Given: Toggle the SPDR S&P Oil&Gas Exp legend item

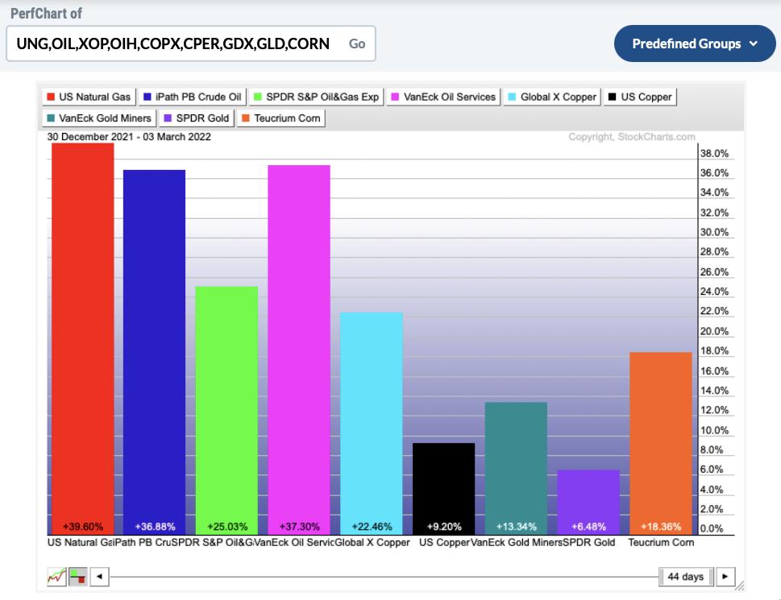Looking at the screenshot, I should point(315,97).
